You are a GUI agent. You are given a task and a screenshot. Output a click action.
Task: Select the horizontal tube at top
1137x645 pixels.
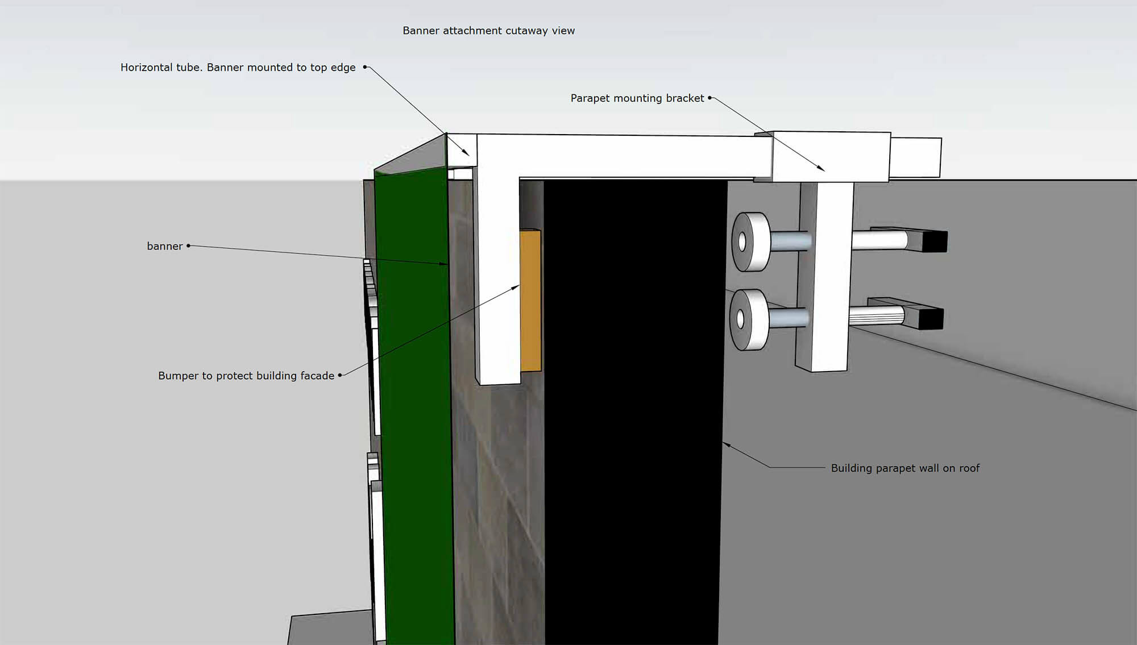pyautogui.click(x=597, y=153)
